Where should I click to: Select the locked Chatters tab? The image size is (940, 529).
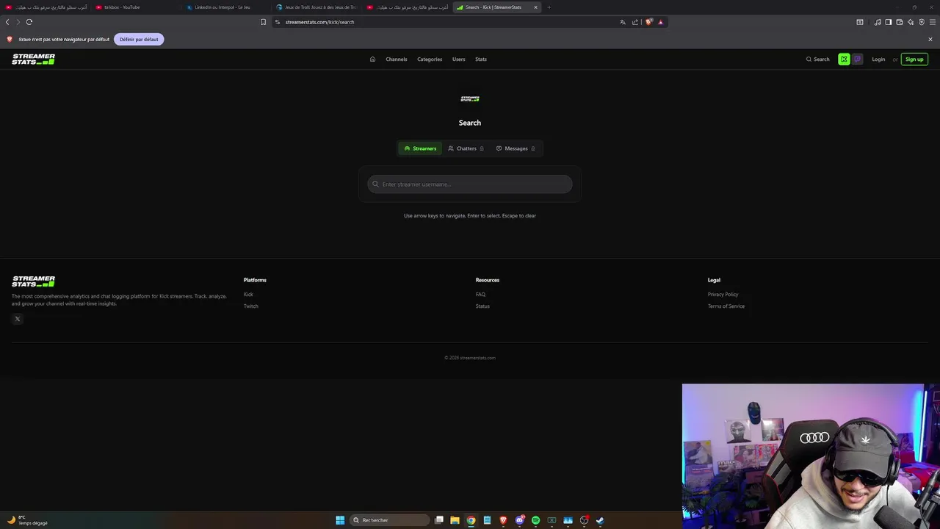(466, 148)
